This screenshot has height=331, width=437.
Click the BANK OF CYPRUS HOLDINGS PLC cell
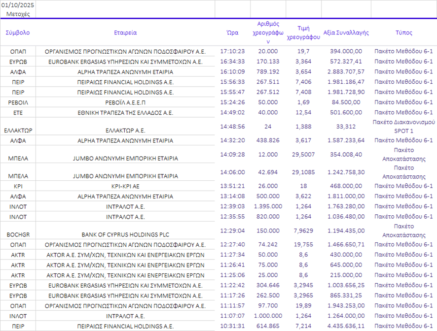click(125, 234)
